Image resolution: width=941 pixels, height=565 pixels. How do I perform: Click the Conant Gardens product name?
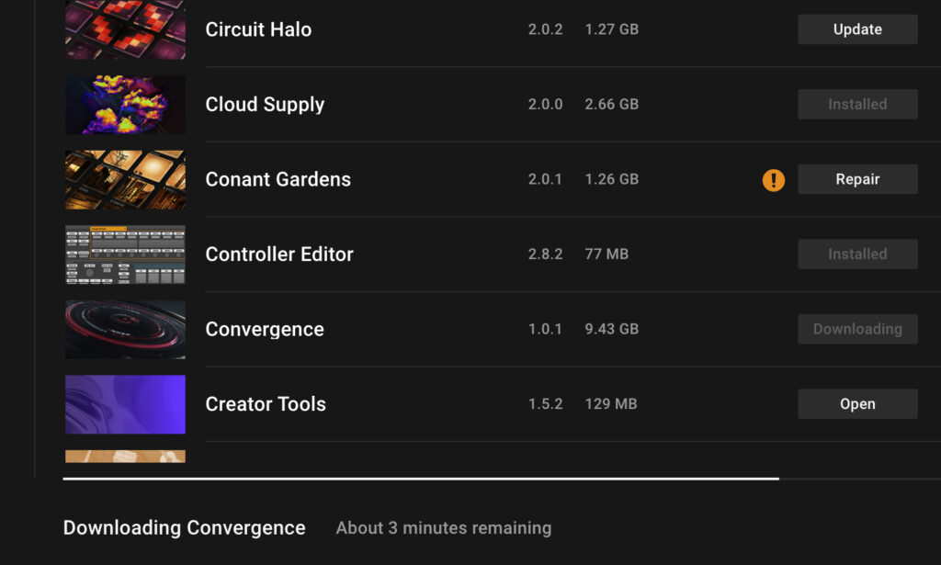coord(278,179)
